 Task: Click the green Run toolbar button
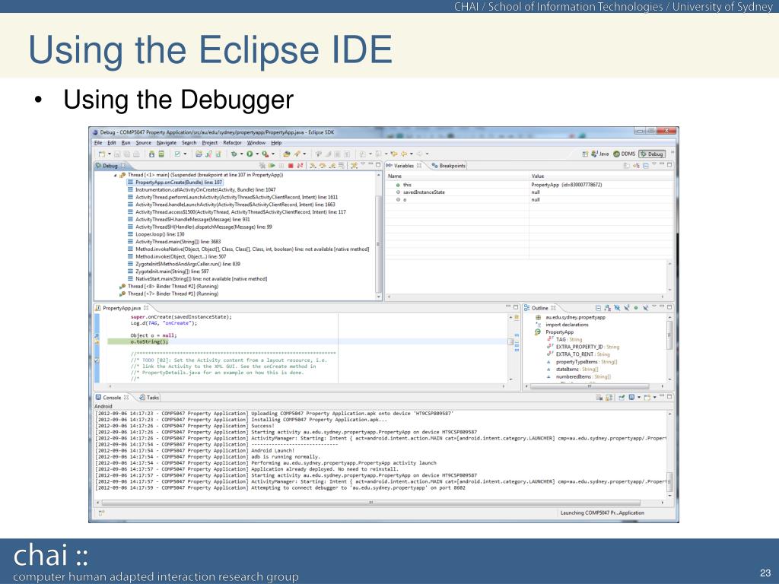click(x=250, y=154)
